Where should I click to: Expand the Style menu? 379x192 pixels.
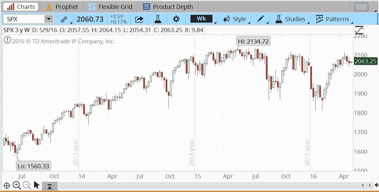(x=235, y=19)
